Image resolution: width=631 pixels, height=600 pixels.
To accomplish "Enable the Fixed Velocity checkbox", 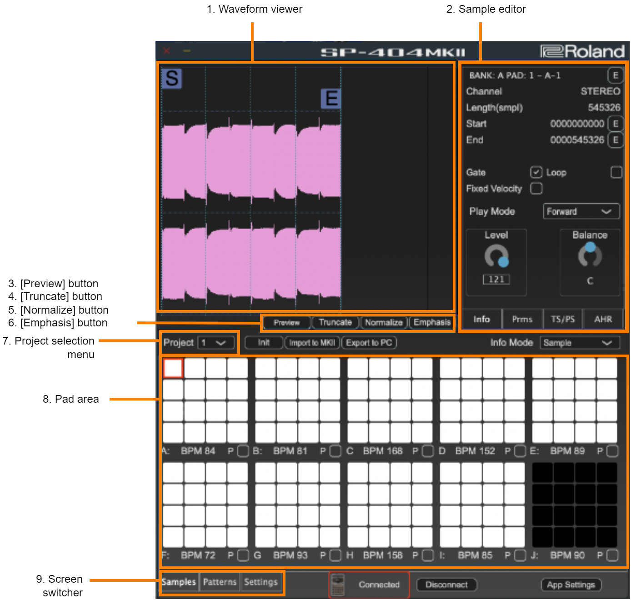I will 536,188.
